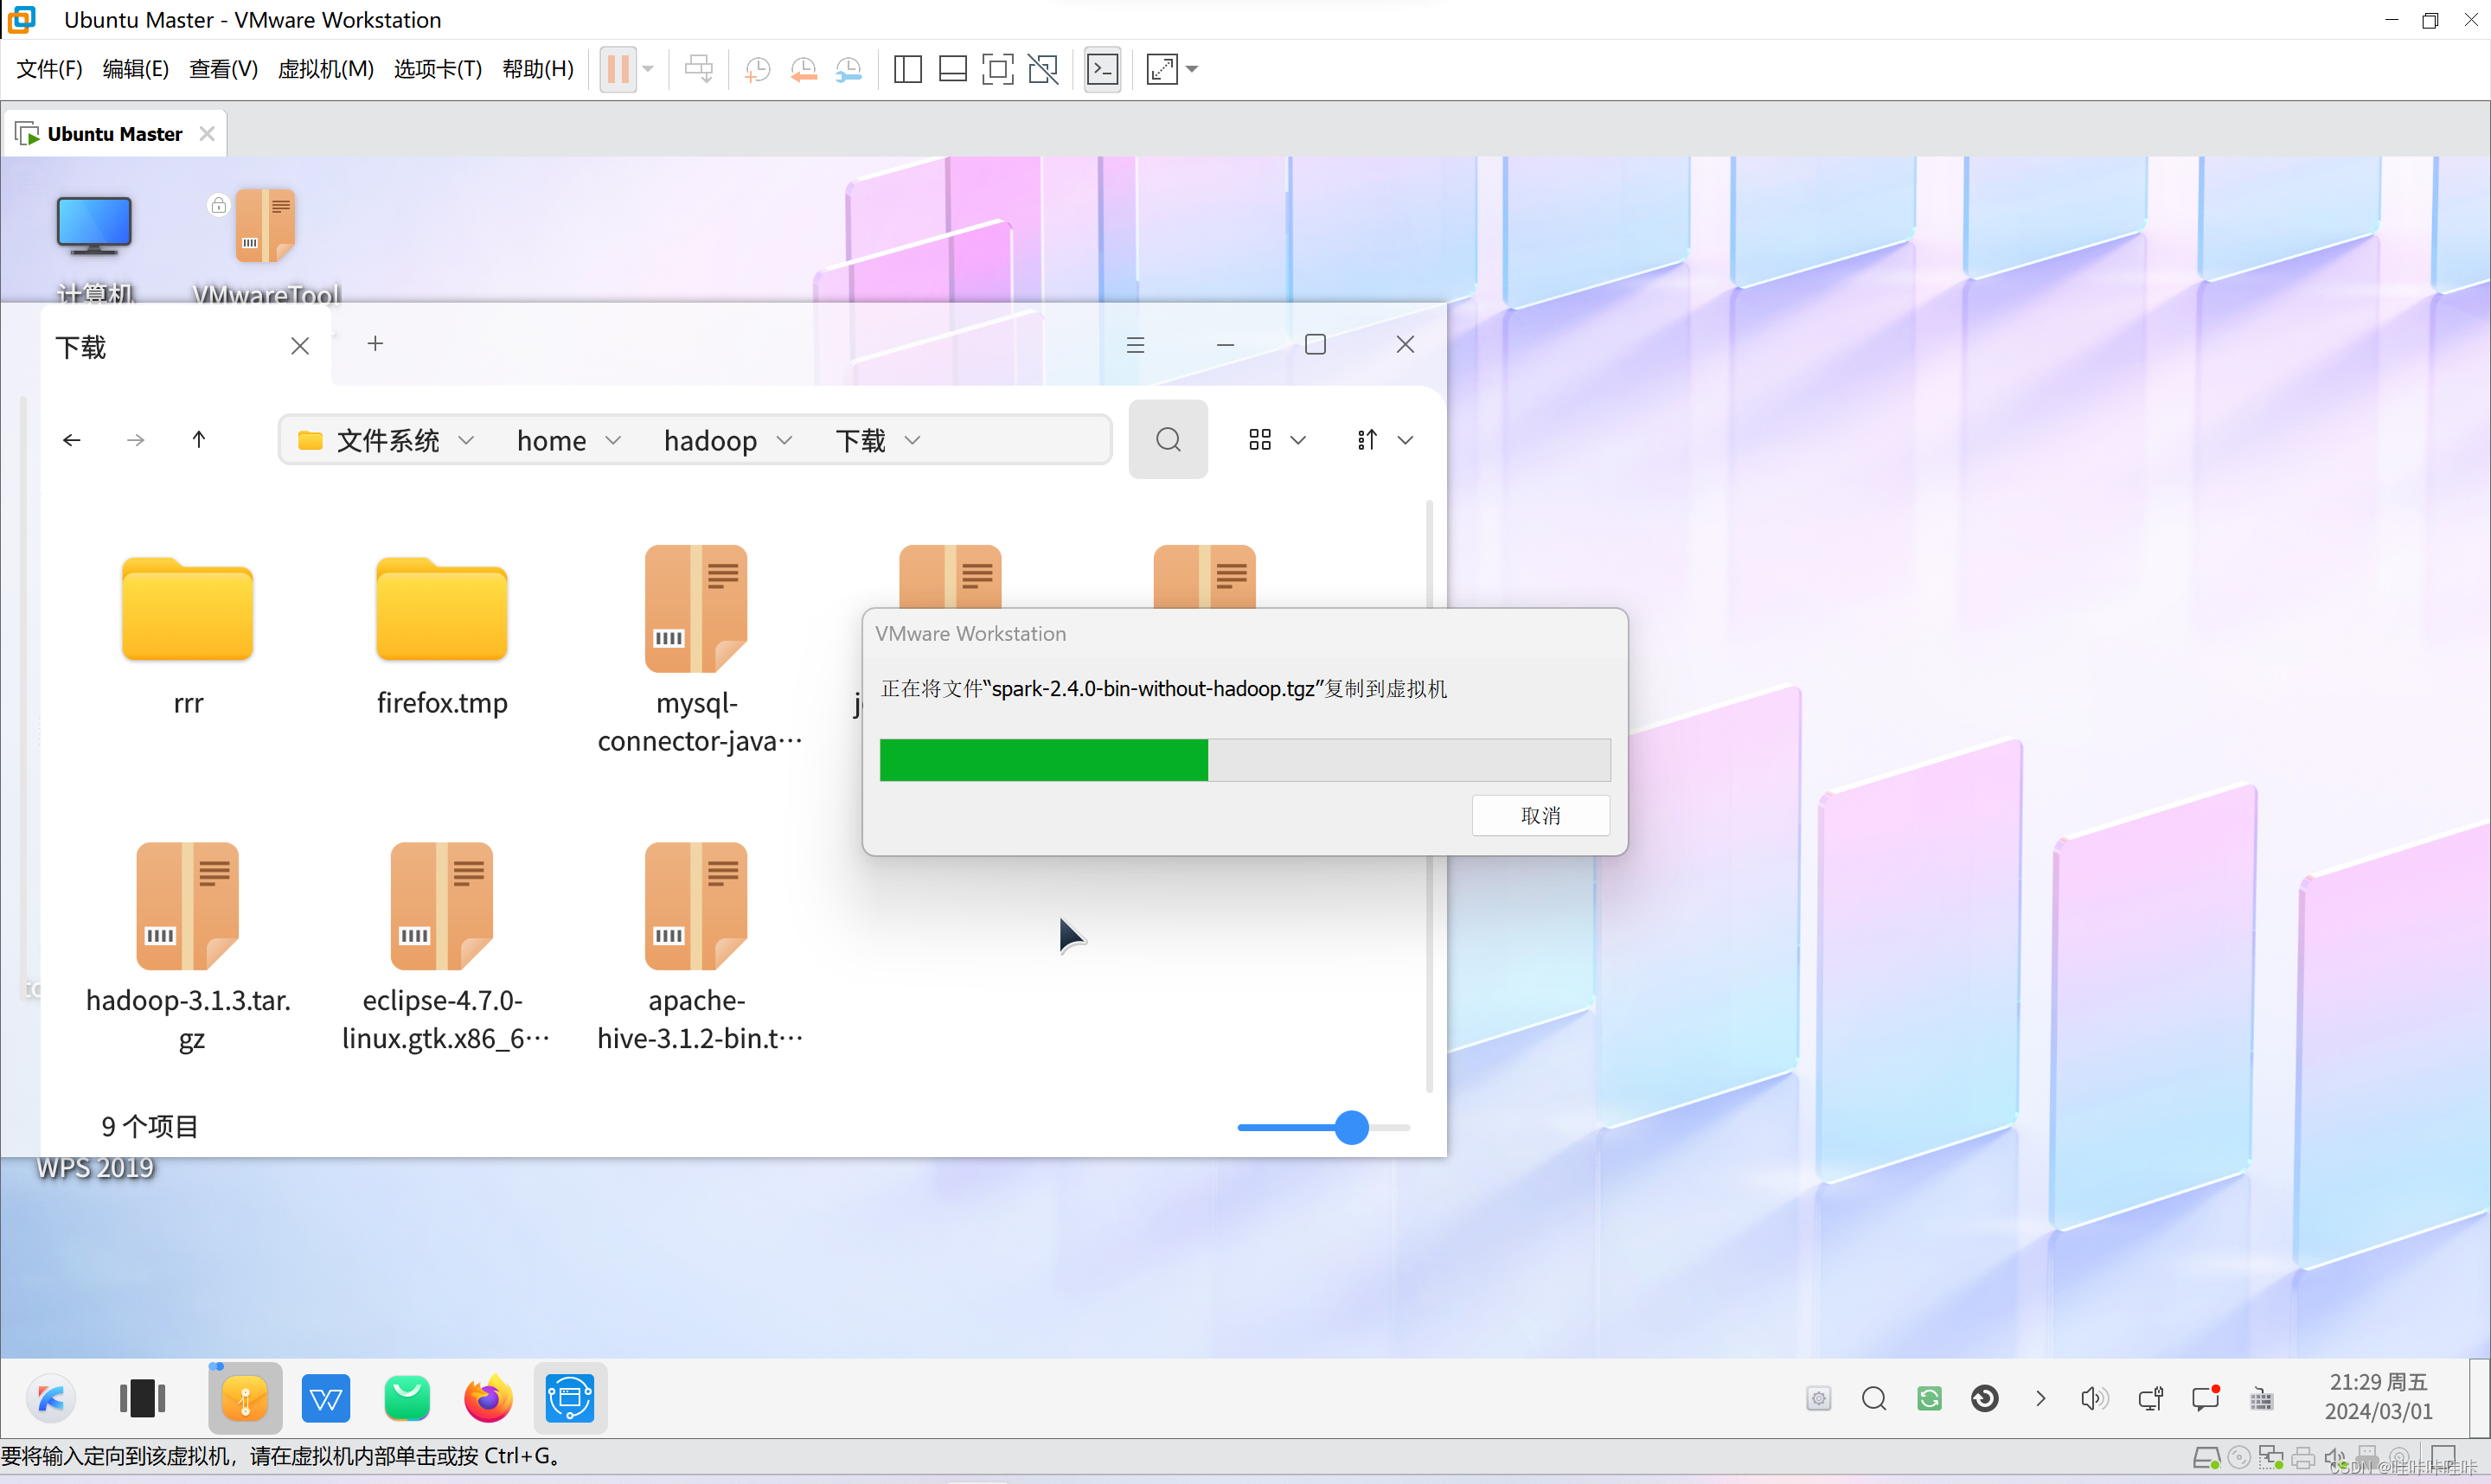Image resolution: width=2491 pixels, height=1484 pixels.
Task: Toggle the sidebar library panel icon
Action: pyautogui.click(x=907, y=69)
